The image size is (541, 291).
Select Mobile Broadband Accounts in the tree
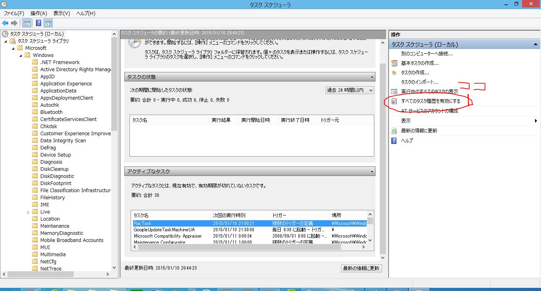point(72,240)
